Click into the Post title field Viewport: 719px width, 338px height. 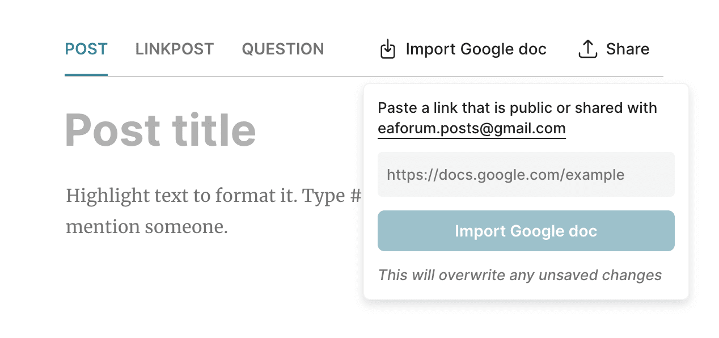coord(160,130)
